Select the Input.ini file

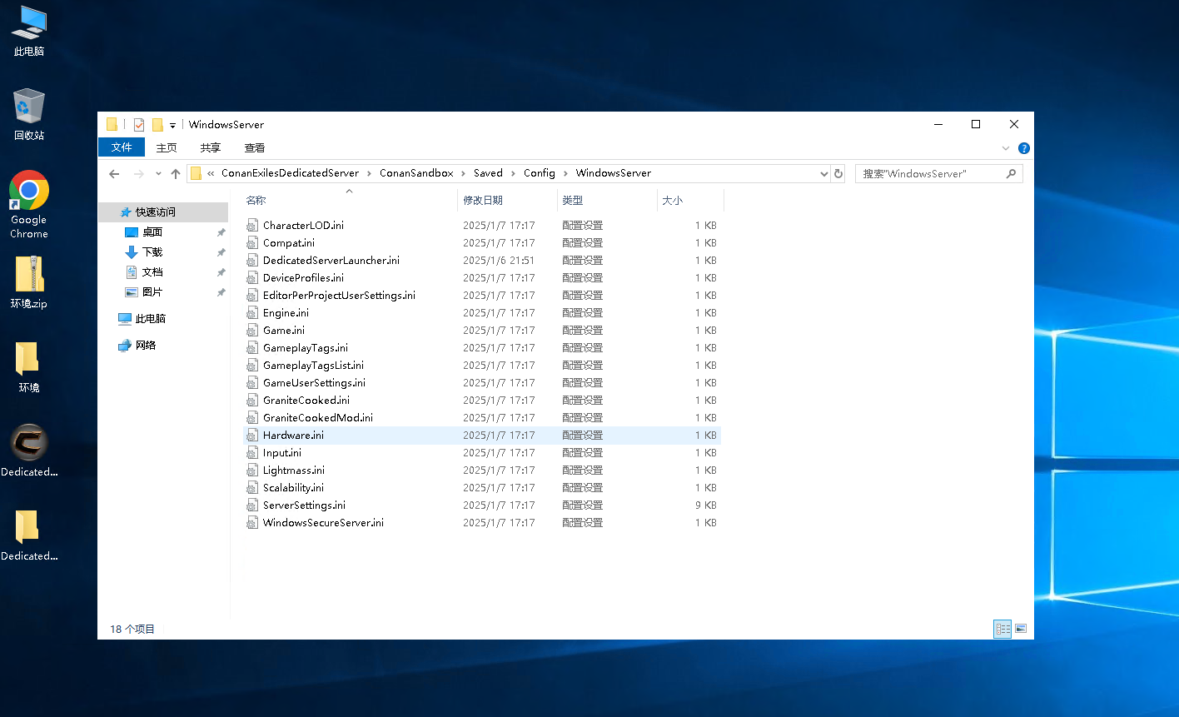coord(282,453)
